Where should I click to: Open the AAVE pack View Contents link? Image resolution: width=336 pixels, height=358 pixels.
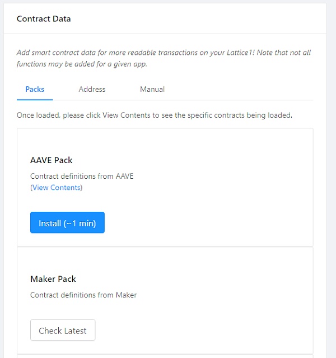(57, 188)
